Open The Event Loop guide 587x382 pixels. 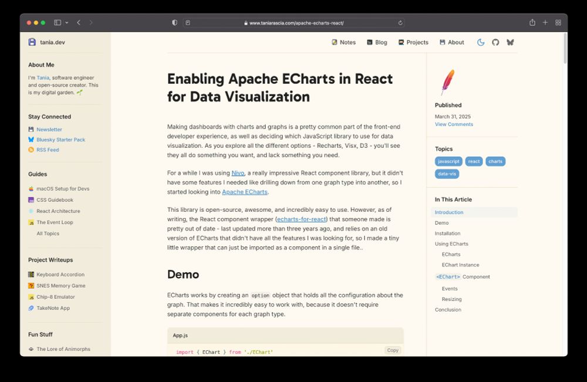pyautogui.click(x=55, y=222)
